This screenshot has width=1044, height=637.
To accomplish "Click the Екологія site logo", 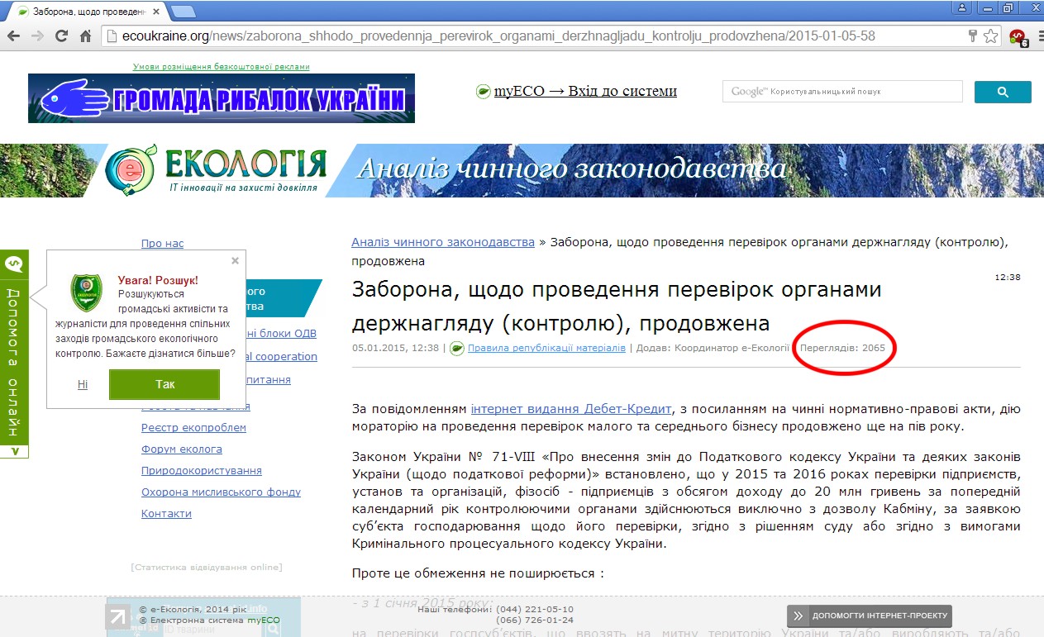I will pos(217,171).
